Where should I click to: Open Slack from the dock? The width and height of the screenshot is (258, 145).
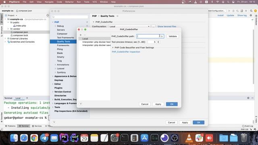tap(199, 138)
